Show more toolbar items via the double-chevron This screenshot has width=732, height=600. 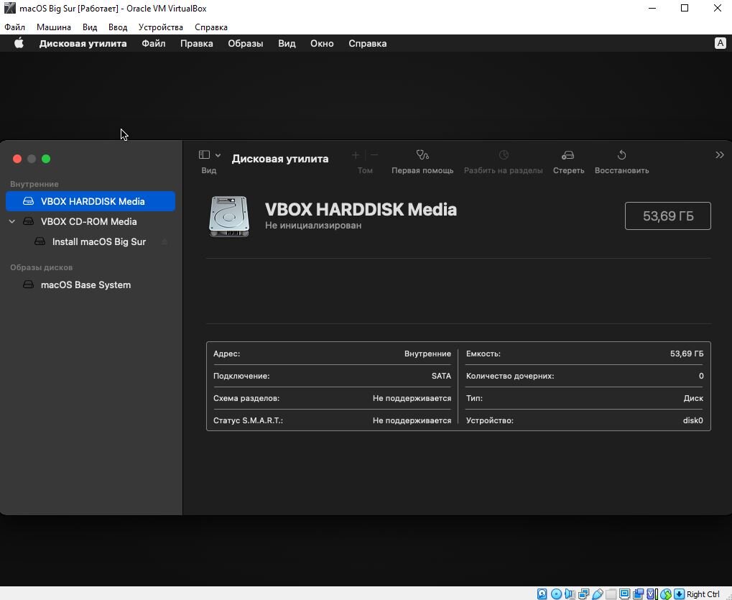719,155
